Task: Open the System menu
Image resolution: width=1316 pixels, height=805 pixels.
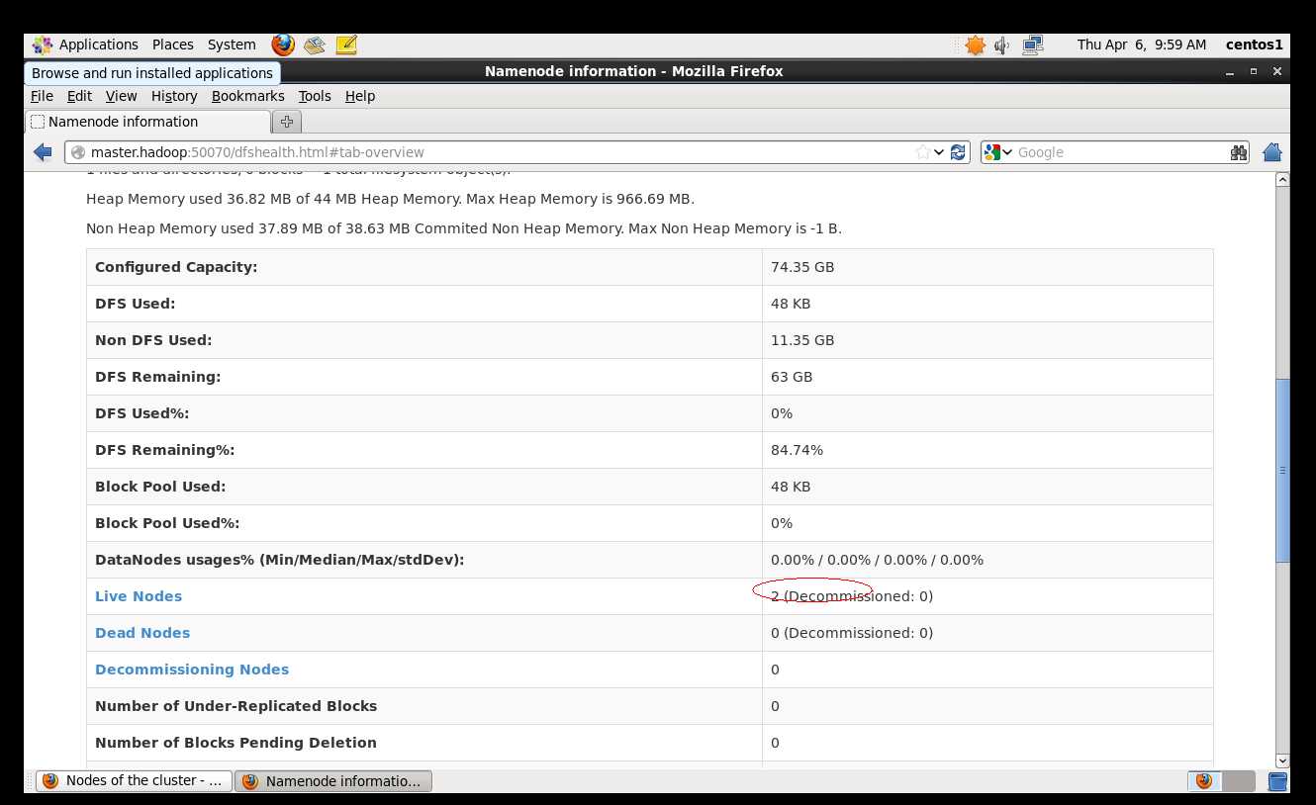Action: tap(232, 45)
